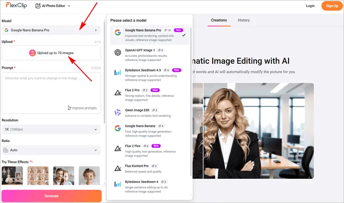This screenshot has width=344, height=203.
Task: Select the first effect thumbnail with the dress girl
Action: click(x=12, y=176)
